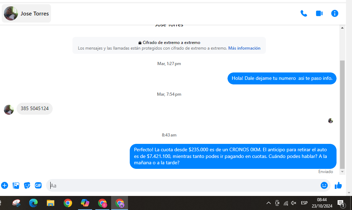Choose a sticker from the sticker icon
The image size is (352, 210).
[x=27, y=185]
